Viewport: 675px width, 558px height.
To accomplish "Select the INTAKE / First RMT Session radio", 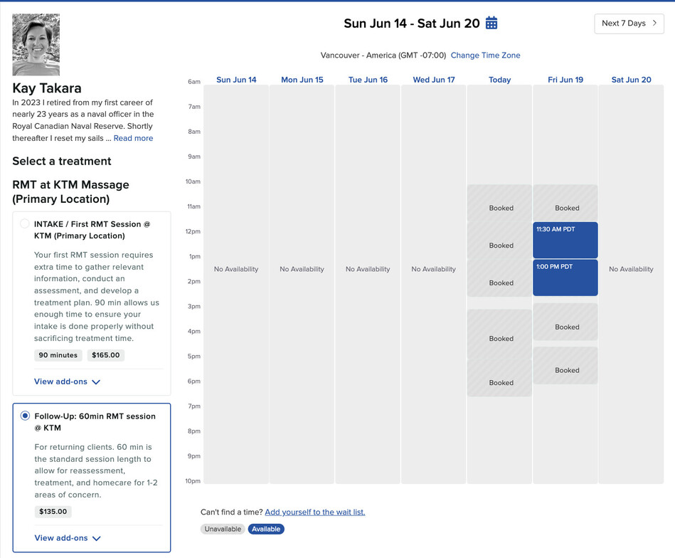I will tap(25, 223).
